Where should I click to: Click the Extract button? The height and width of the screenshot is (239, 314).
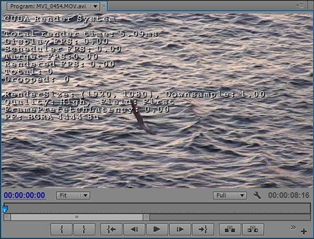pos(253,230)
